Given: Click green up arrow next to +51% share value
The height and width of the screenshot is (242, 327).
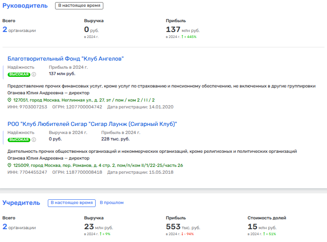Looking at the screenshot, I should pos(264,234).
